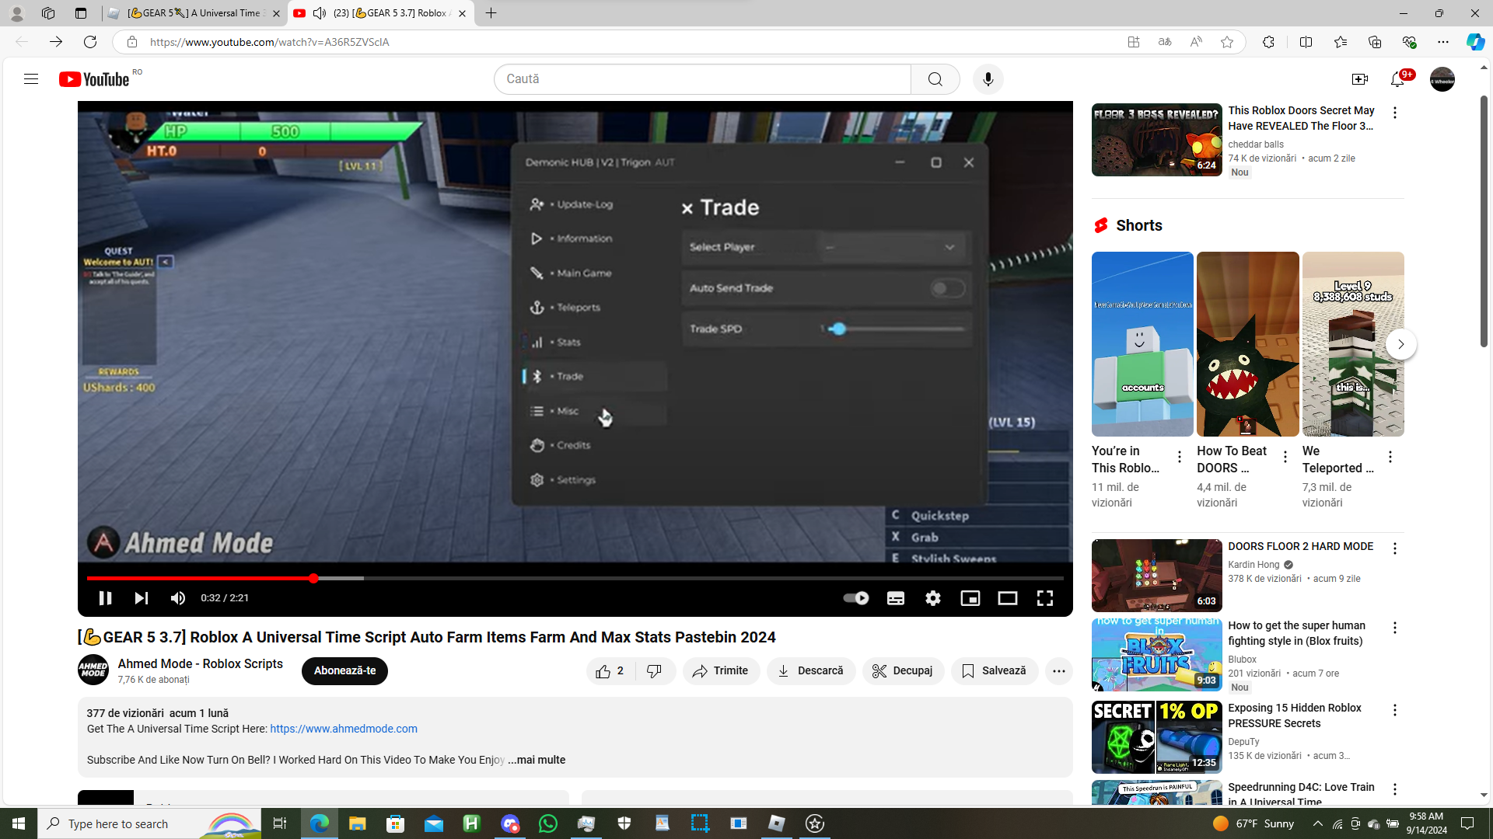
Task: Dislike the video
Action: (655, 671)
